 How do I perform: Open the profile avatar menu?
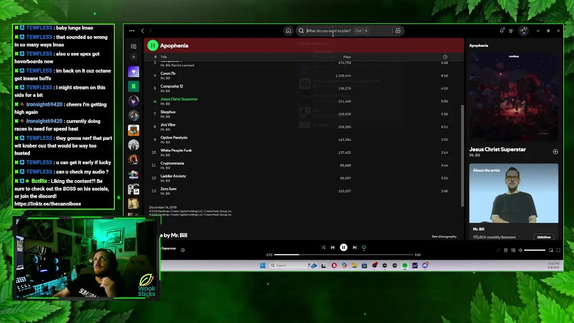tap(523, 31)
